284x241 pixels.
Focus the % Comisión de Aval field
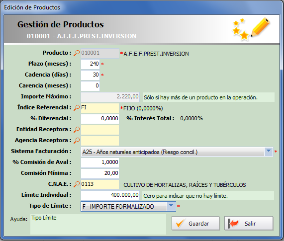[100, 162]
